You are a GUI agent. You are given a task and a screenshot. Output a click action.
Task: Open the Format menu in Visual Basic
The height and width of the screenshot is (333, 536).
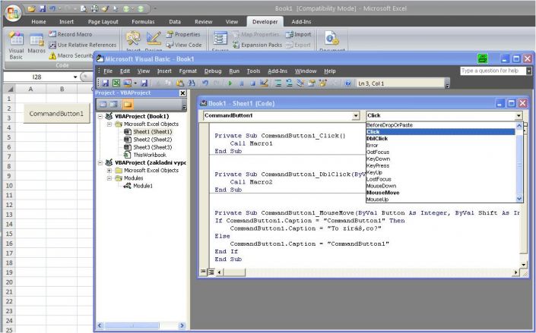tap(188, 71)
